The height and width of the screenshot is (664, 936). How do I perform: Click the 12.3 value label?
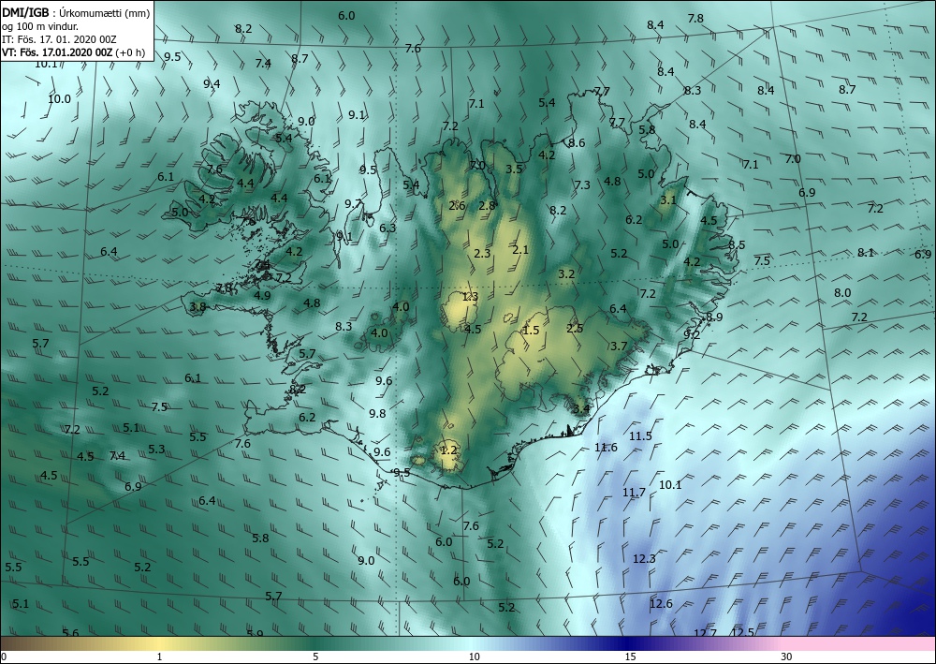[644, 559]
